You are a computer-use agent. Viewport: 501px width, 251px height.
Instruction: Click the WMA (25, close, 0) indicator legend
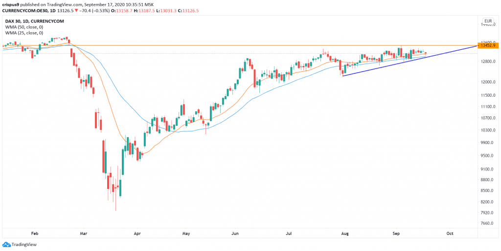point(23,33)
